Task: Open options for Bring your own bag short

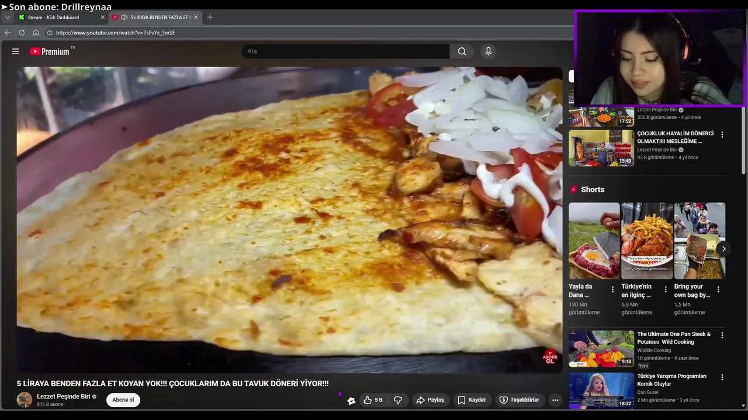Action: click(x=718, y=290)
